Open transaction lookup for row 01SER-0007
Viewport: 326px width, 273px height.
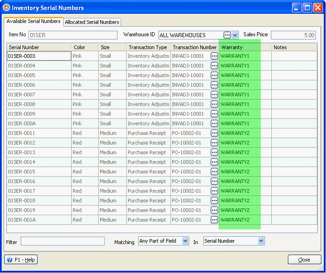214,95
